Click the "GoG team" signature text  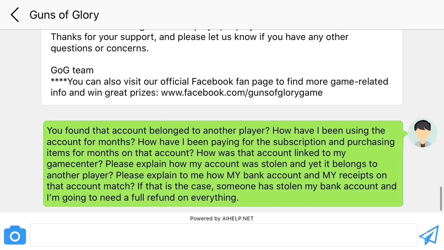[72, 70]
